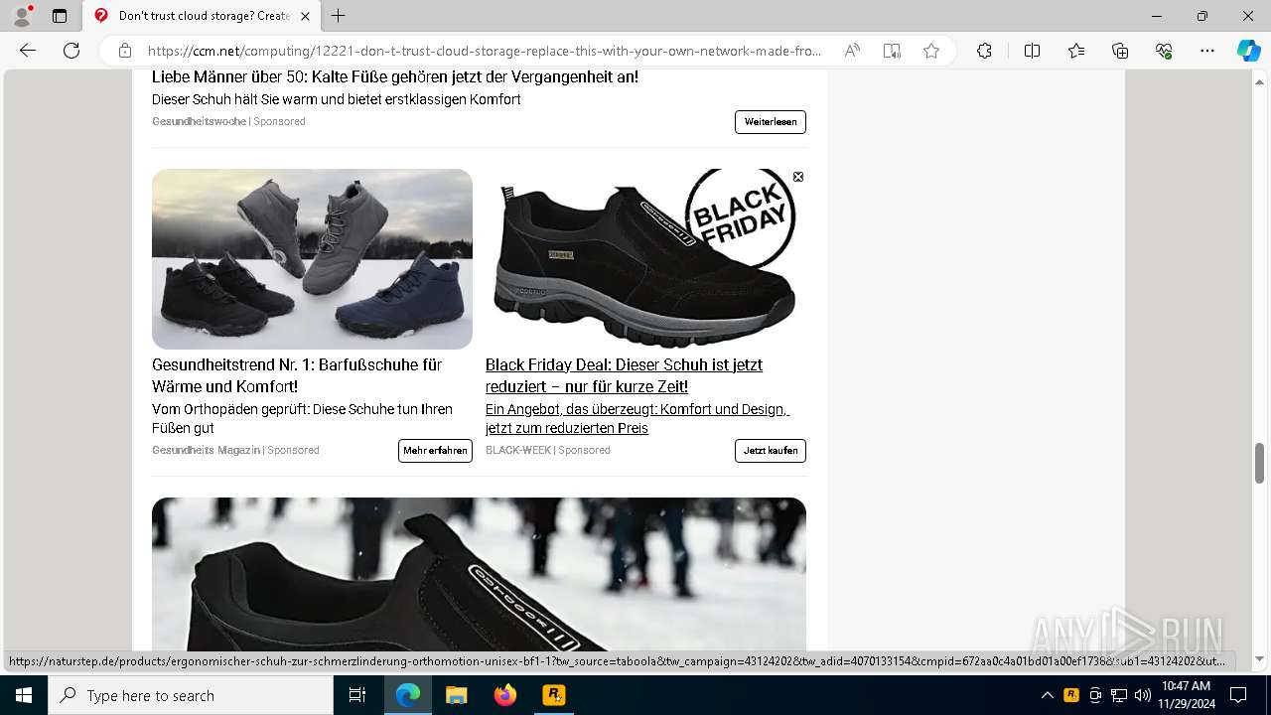1271x715 pixels.
Task: Open Barfußschuhe ad headline link
Action: [x=297, y=375]
